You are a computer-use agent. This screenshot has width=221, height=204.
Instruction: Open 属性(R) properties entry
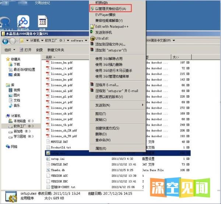coord(101,148)
